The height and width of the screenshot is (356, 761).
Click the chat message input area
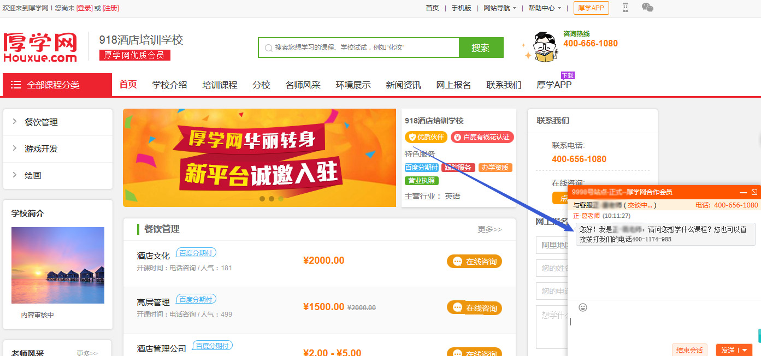coord(661,328)
